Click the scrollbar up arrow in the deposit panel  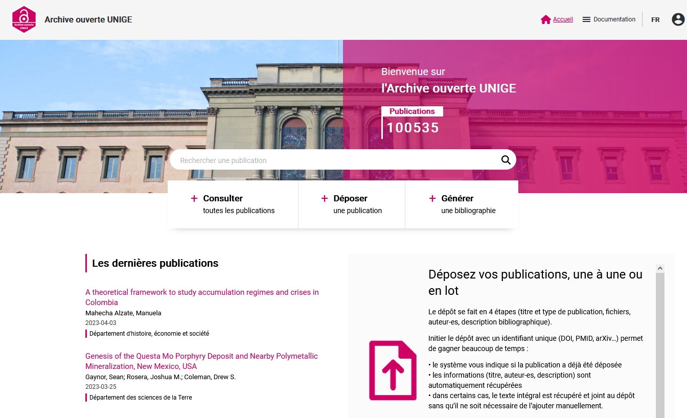point(660,268)
